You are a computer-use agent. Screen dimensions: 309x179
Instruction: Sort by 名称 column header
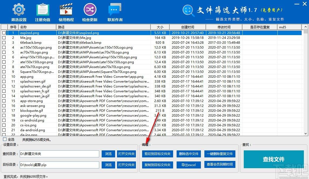click(x=37, y=27)
